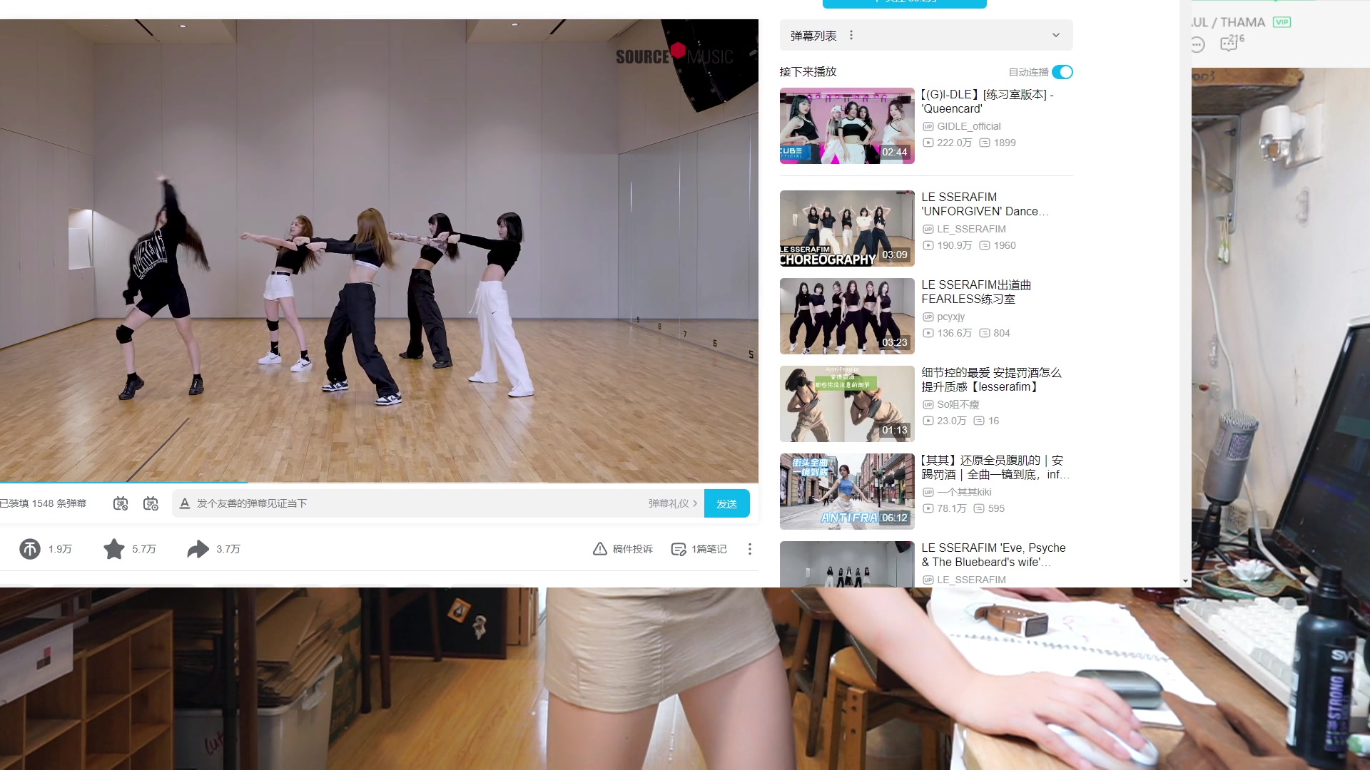Click the 190.9万 play count
The width and height of the screenshot is (1370, 770).
[x=948, y=245]
